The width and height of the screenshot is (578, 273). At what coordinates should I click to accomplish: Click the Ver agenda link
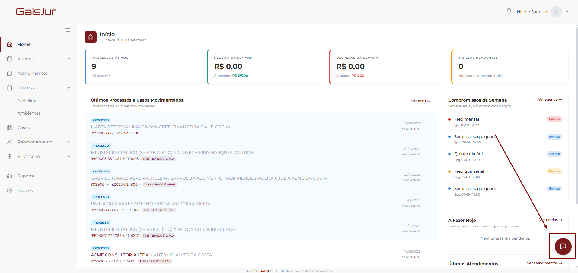click(550, 99)
